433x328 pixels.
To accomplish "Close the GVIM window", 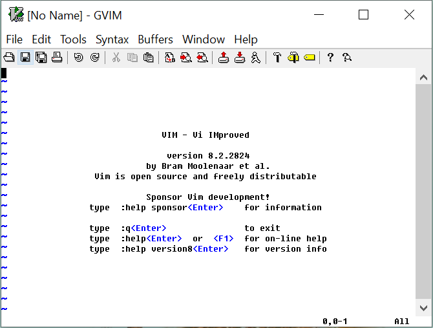I will tap(409, 14).
